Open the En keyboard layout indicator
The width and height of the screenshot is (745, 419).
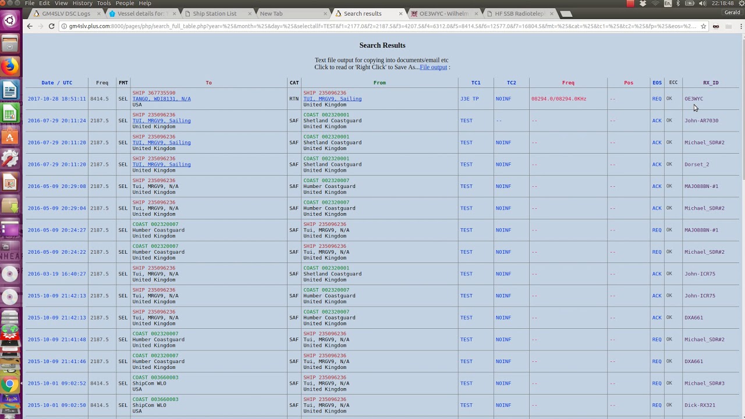click(x=668, y=3)
